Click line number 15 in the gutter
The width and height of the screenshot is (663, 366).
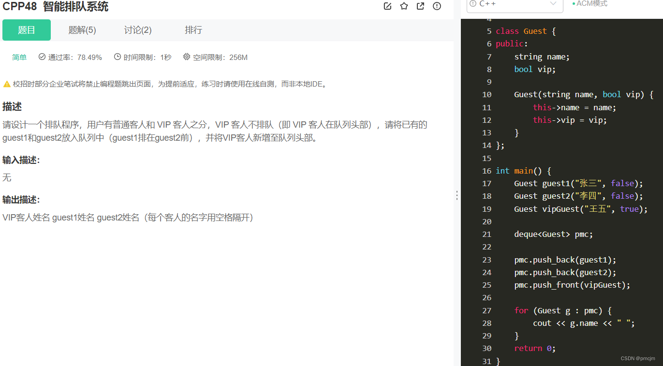(486, 158)
